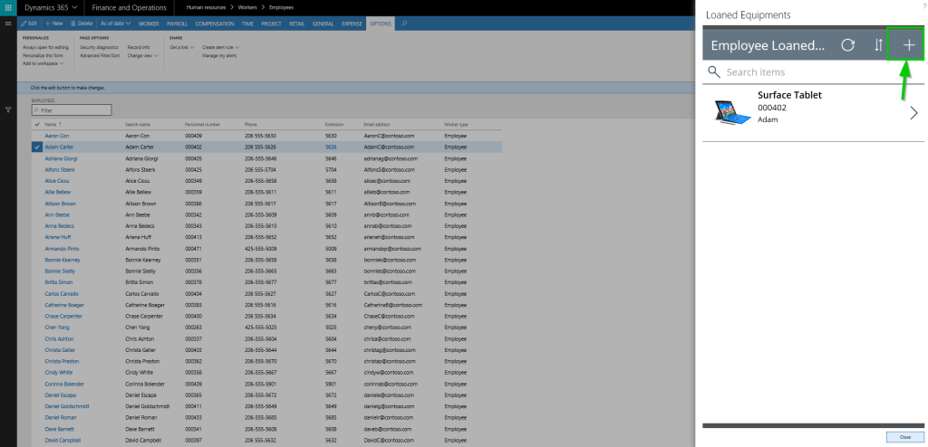Refresh the Employee Loaned list
The image size is (928, 447).
click(847, 46)
